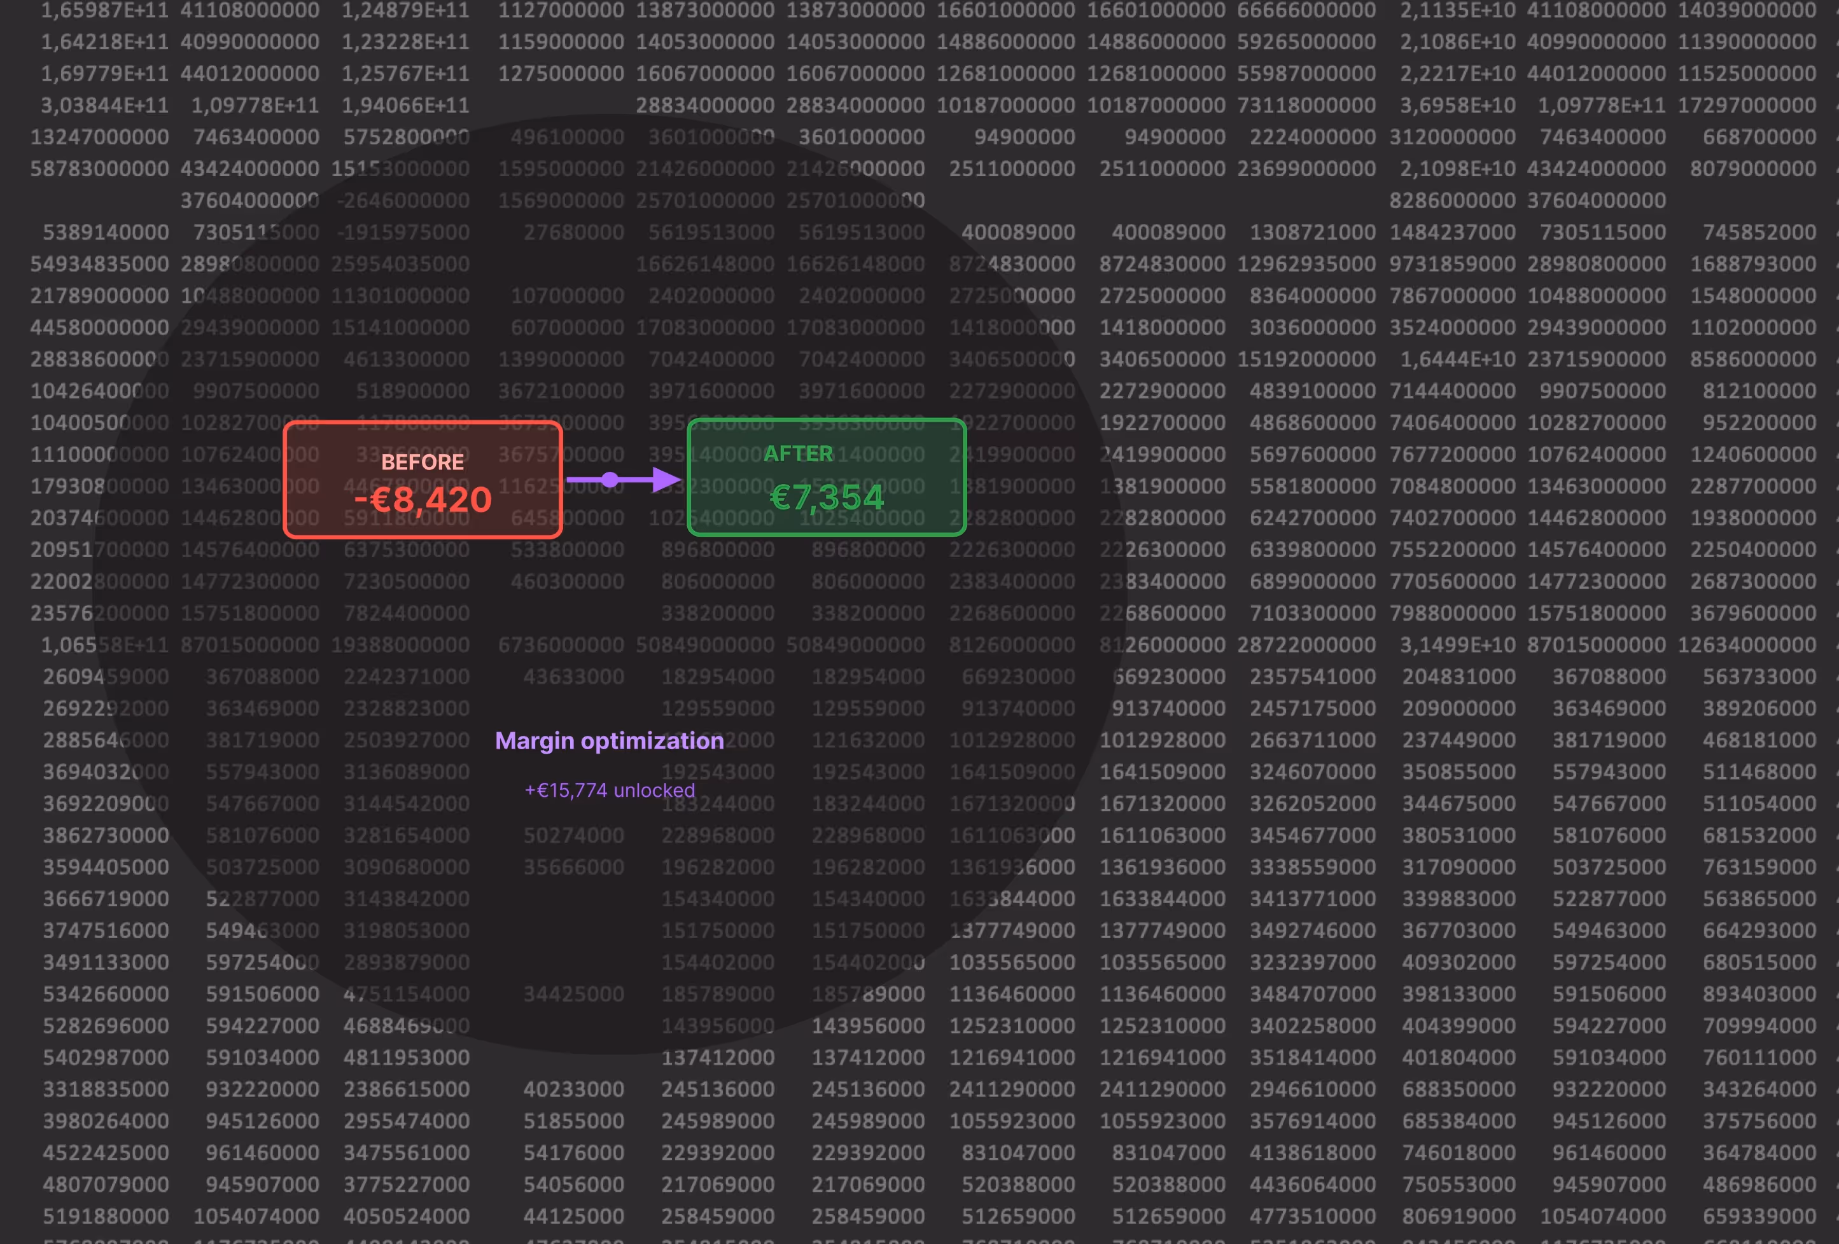Click the value 659339000 at bottom right
1839x1244 pixels.
coord(1761,1215)
